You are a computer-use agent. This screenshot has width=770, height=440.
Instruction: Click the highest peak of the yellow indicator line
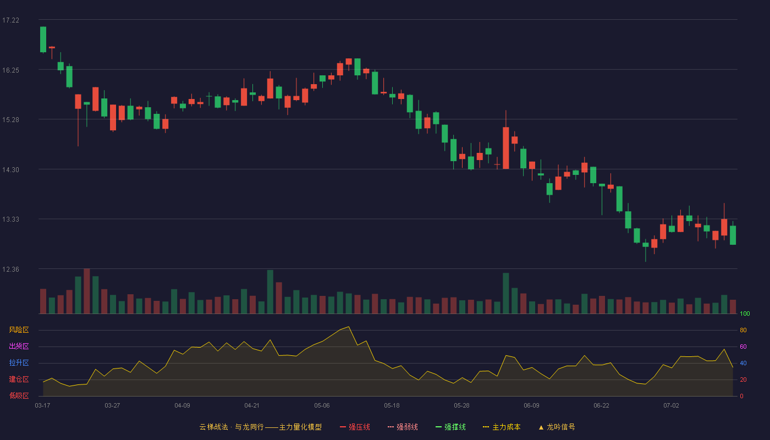(348, 327)
